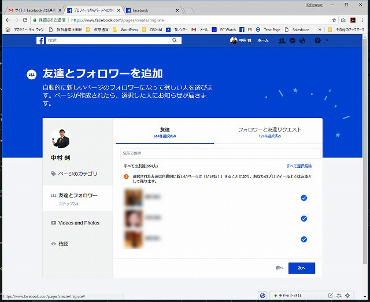Uncheck the second friend's checkmark
370x302 pixels.
tap(304, 218)
